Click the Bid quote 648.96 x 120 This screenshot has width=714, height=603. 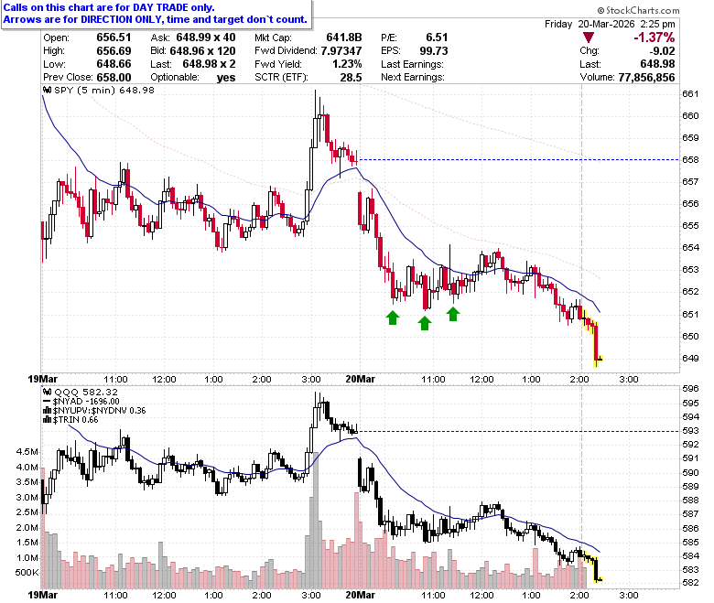click(202, 51)
